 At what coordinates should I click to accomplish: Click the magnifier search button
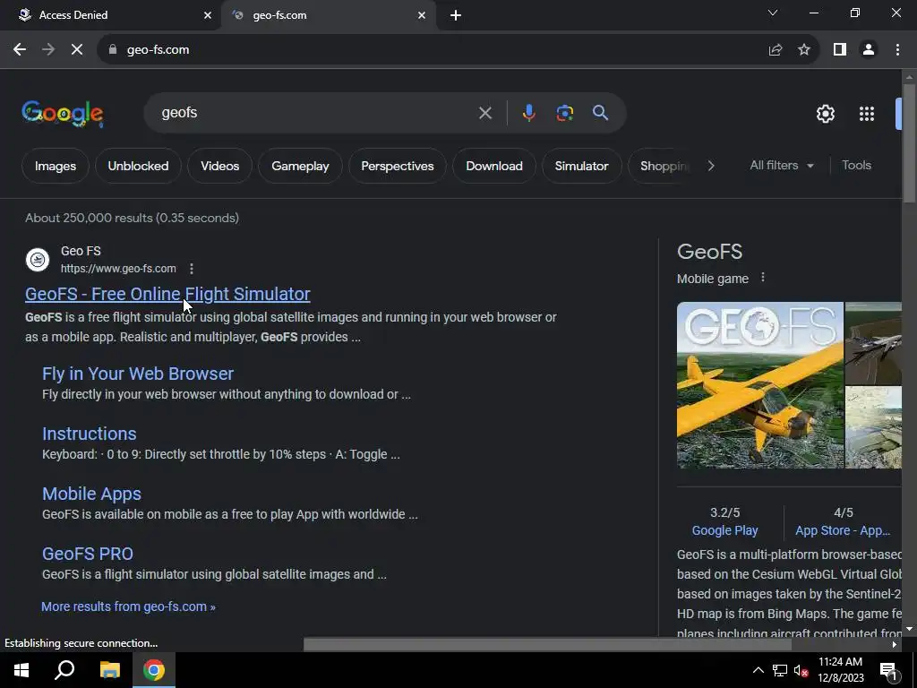(600, 113)
